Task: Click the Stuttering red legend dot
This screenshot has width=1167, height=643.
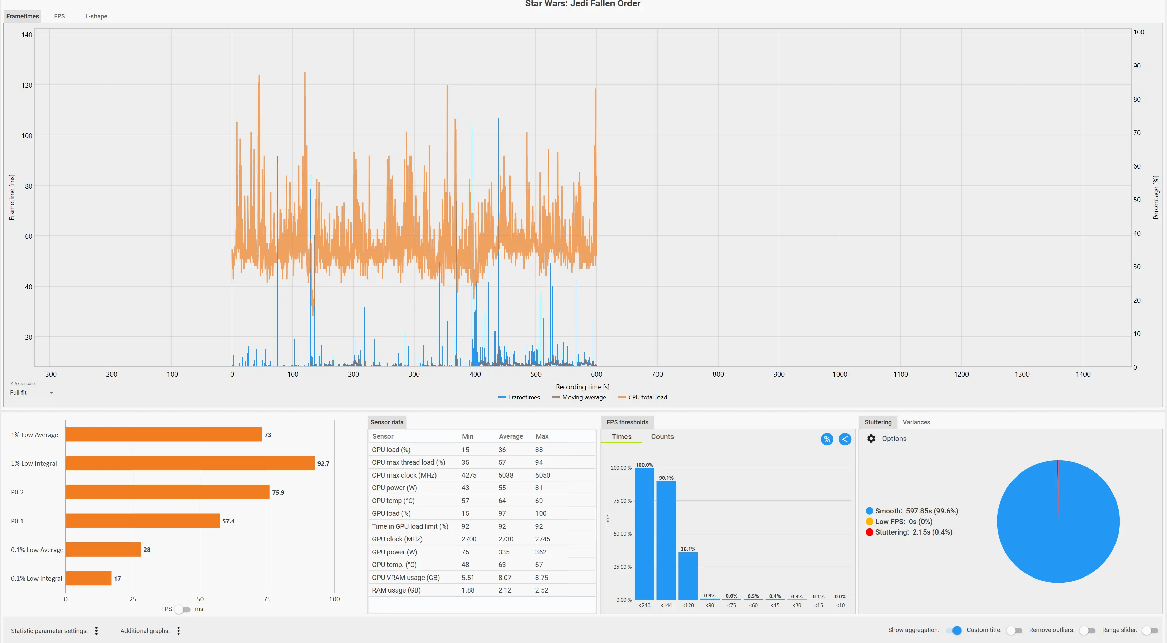Action: click(x=869, y=532)
